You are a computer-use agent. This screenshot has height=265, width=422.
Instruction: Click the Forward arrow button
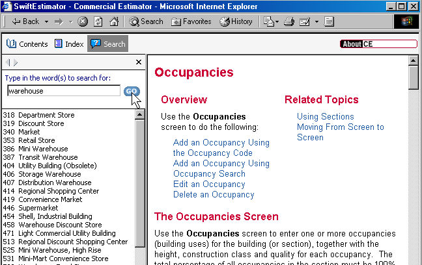(59, 21)
